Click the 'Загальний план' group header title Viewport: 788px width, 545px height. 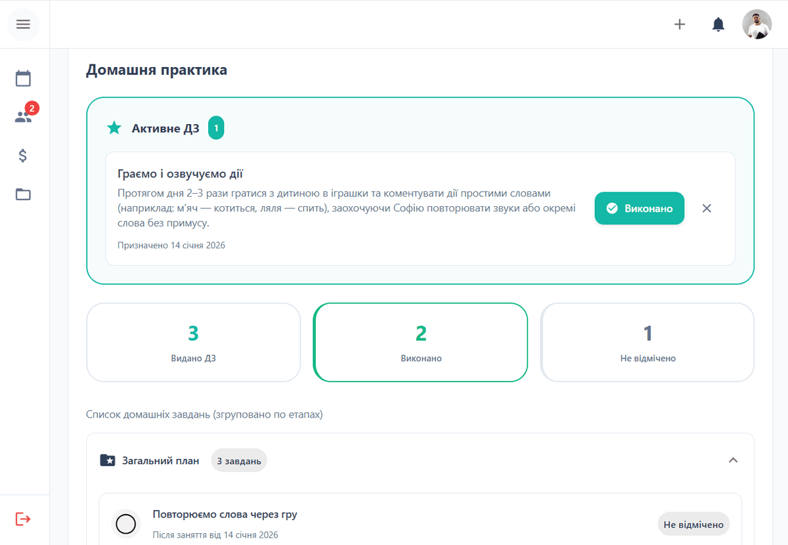click(x=160, y=461)
